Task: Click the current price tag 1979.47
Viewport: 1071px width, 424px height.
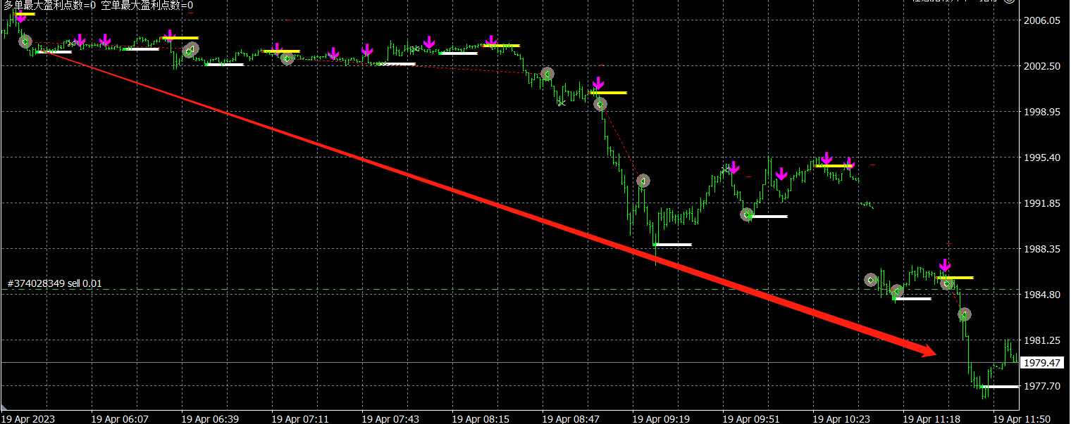Action: coord(1042,363)
